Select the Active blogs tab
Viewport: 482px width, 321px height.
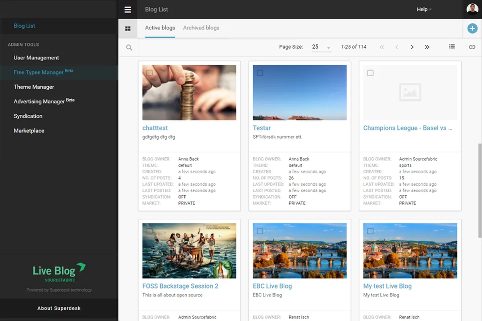pos(160,28)
